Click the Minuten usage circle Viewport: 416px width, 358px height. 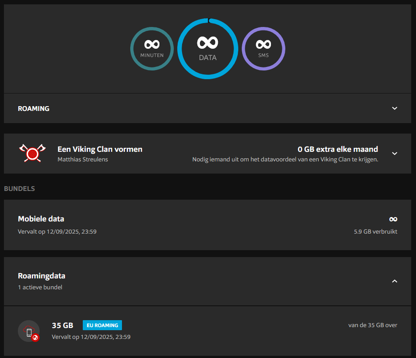(152, 49)
